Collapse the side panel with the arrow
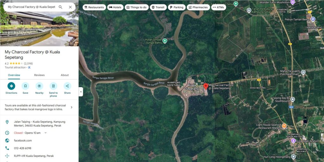 pyautogui.click(x=81, y=92)
